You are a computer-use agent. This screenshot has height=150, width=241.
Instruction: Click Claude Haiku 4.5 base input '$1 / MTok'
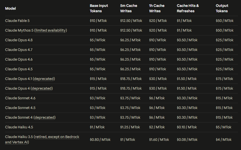click(97, 127)
